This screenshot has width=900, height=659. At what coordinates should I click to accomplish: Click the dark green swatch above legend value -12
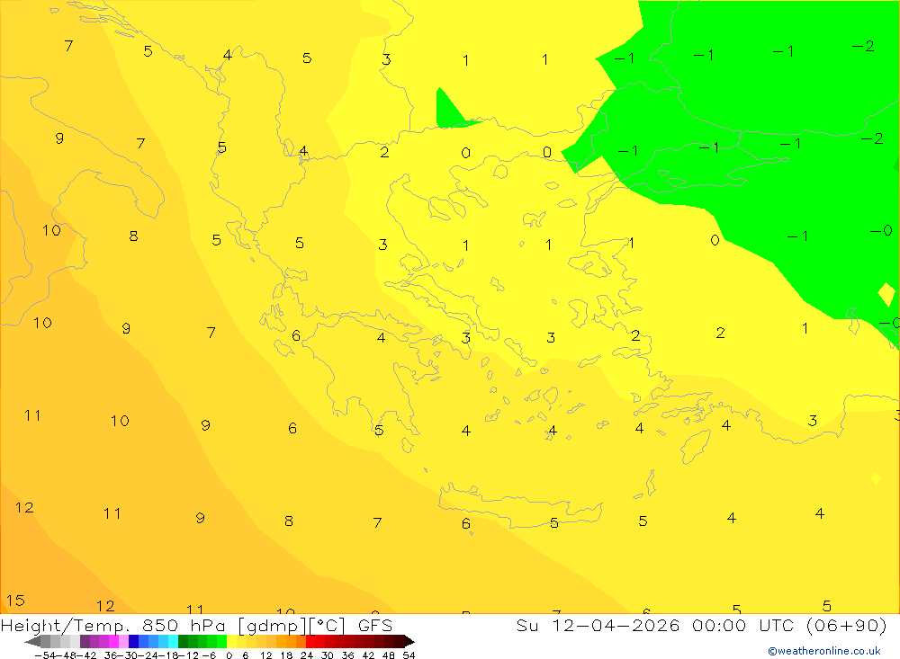pos(183,641)
